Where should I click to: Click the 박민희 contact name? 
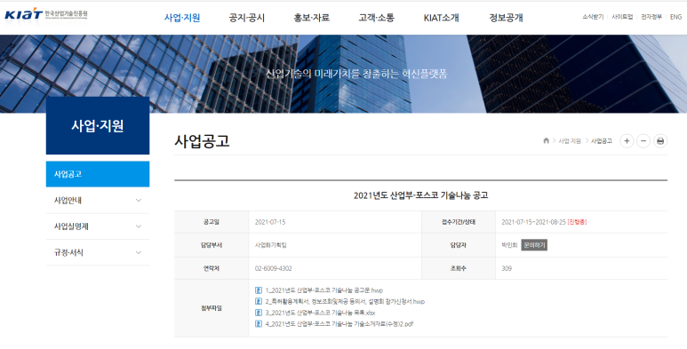pyautogui.click(x=509, y=245)
